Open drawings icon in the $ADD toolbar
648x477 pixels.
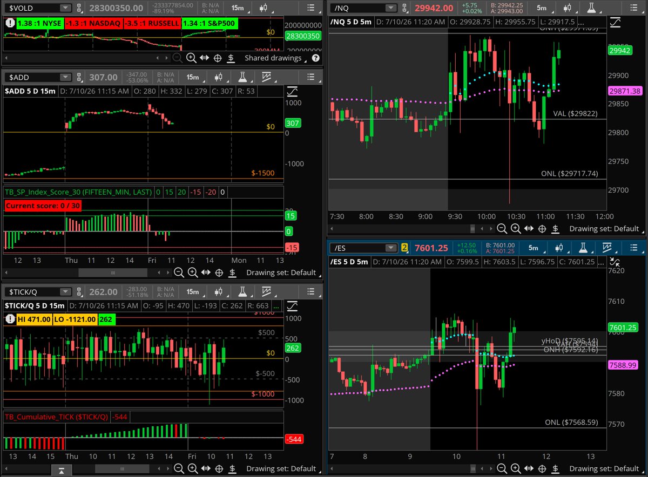tap(266, 77)
